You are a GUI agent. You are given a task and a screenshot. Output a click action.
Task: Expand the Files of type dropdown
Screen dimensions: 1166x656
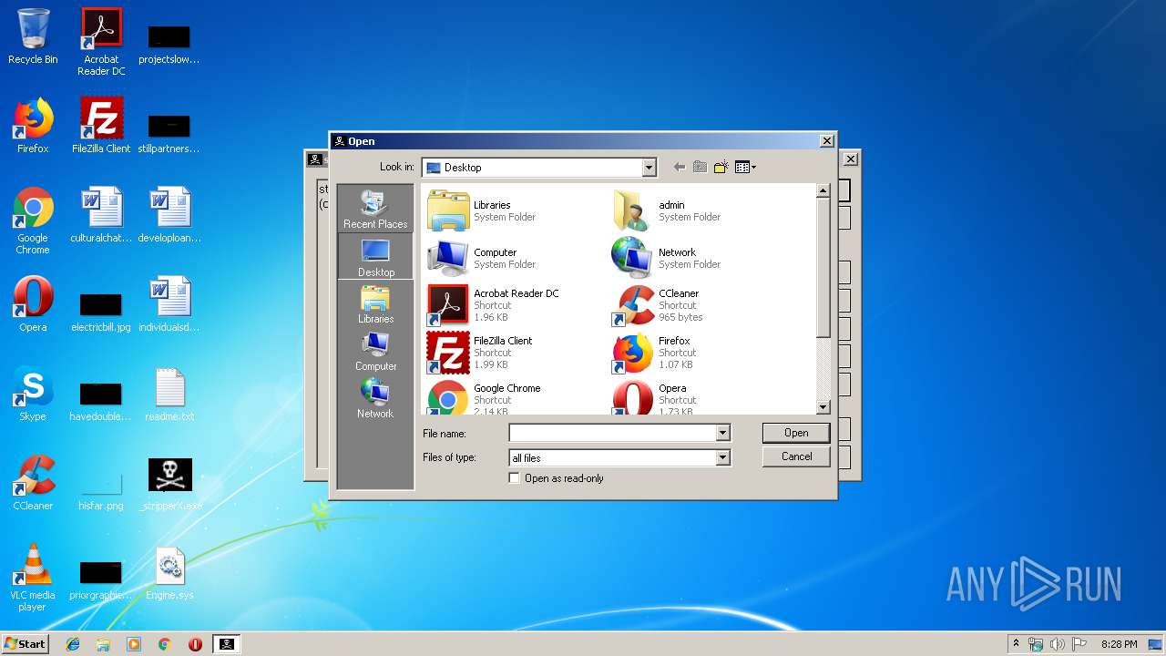722,458
